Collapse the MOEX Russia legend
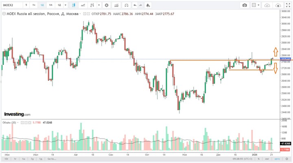Viewport: 293px width, 163px height. coord(3,13)
